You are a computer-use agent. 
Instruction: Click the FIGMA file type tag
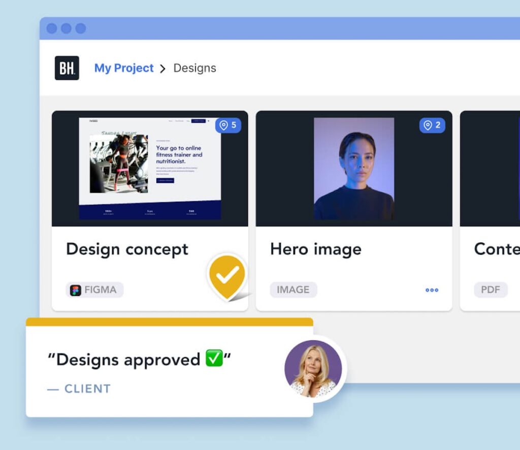[94, 290]
